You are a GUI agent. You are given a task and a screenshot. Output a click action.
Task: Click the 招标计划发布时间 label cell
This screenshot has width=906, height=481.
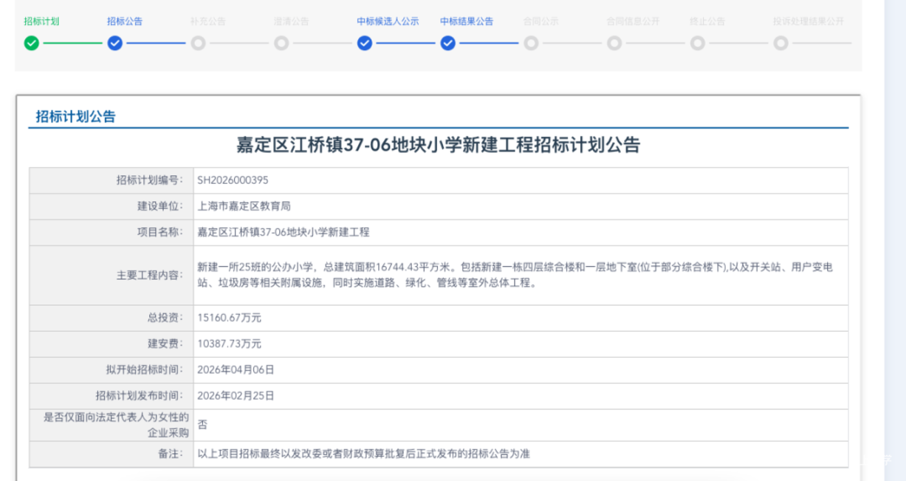click(111, 395)
